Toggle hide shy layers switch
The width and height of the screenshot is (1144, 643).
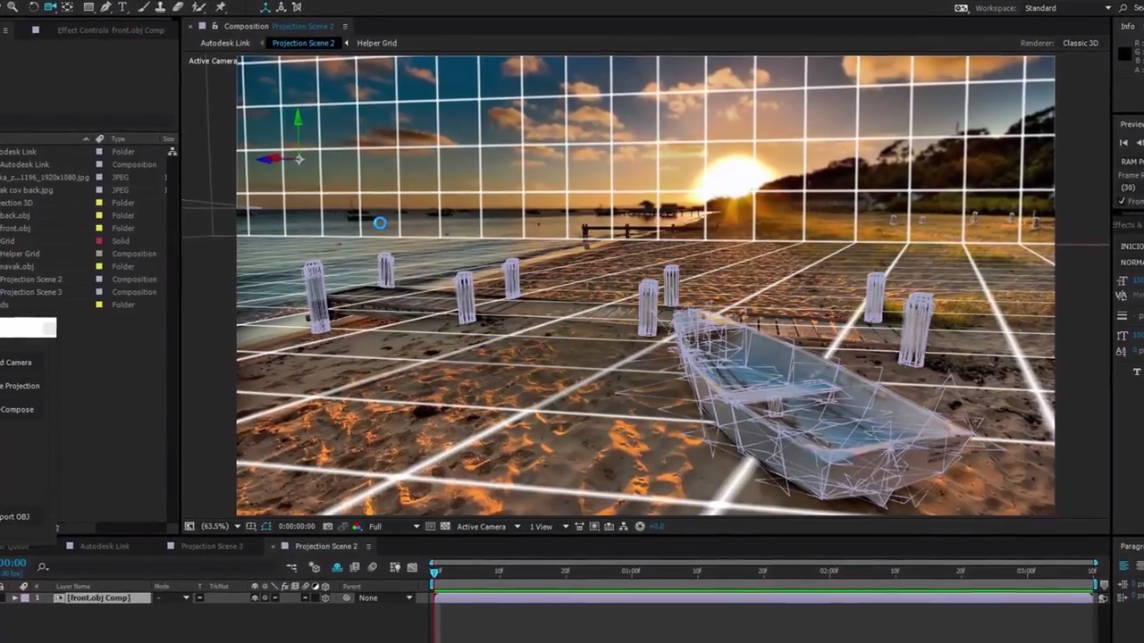coord(337,567)
